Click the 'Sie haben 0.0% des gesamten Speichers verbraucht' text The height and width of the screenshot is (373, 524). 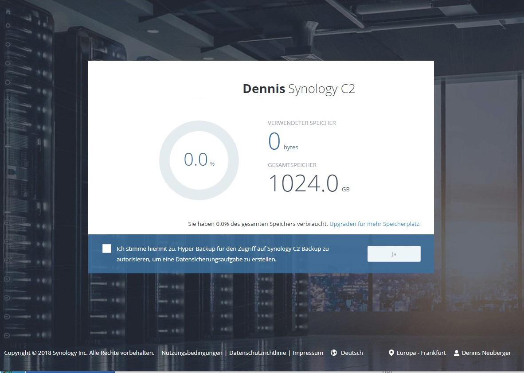tap(258, 224)
